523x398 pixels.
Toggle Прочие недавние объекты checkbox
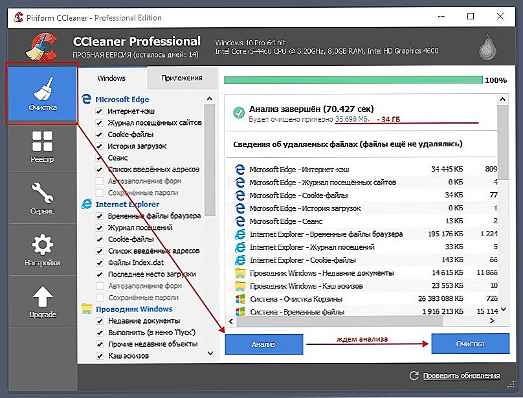[x=100, y=344]
